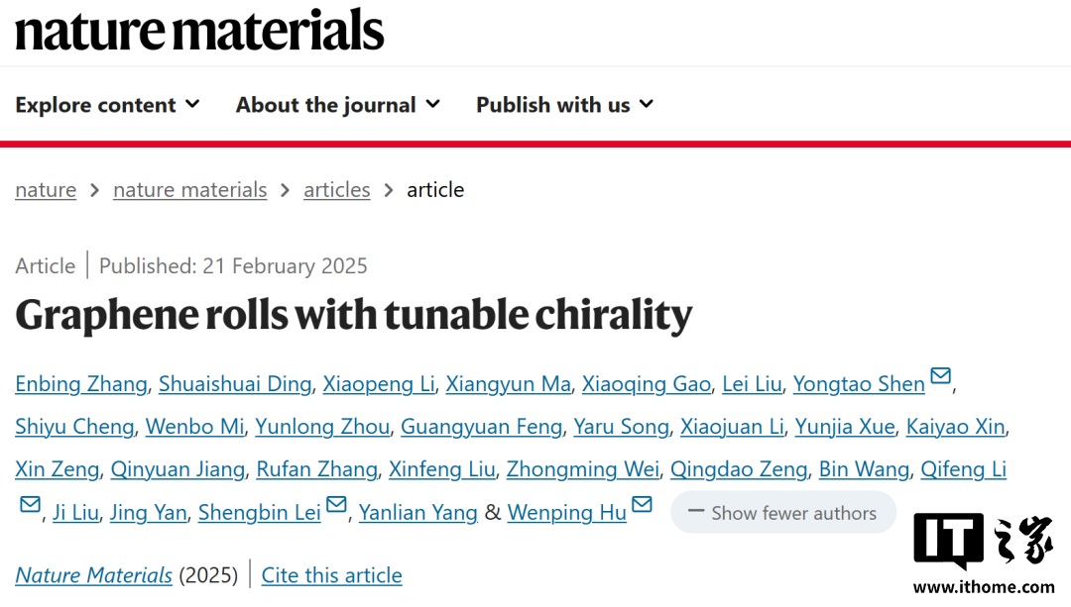Click the nature materials journal logo
The image size is (1071, 607).
click(x=199, y=30)
